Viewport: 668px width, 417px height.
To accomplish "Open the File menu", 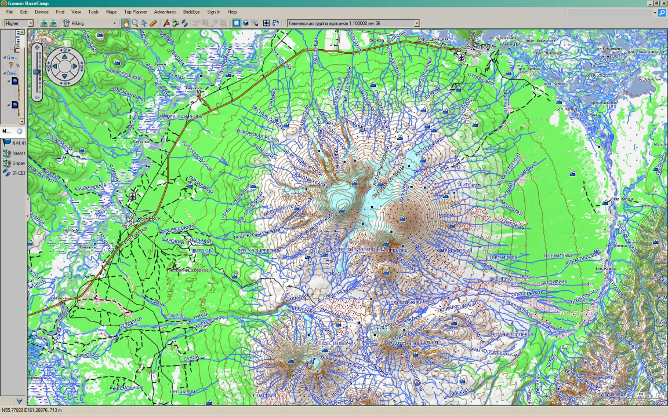I will (9, 12).
